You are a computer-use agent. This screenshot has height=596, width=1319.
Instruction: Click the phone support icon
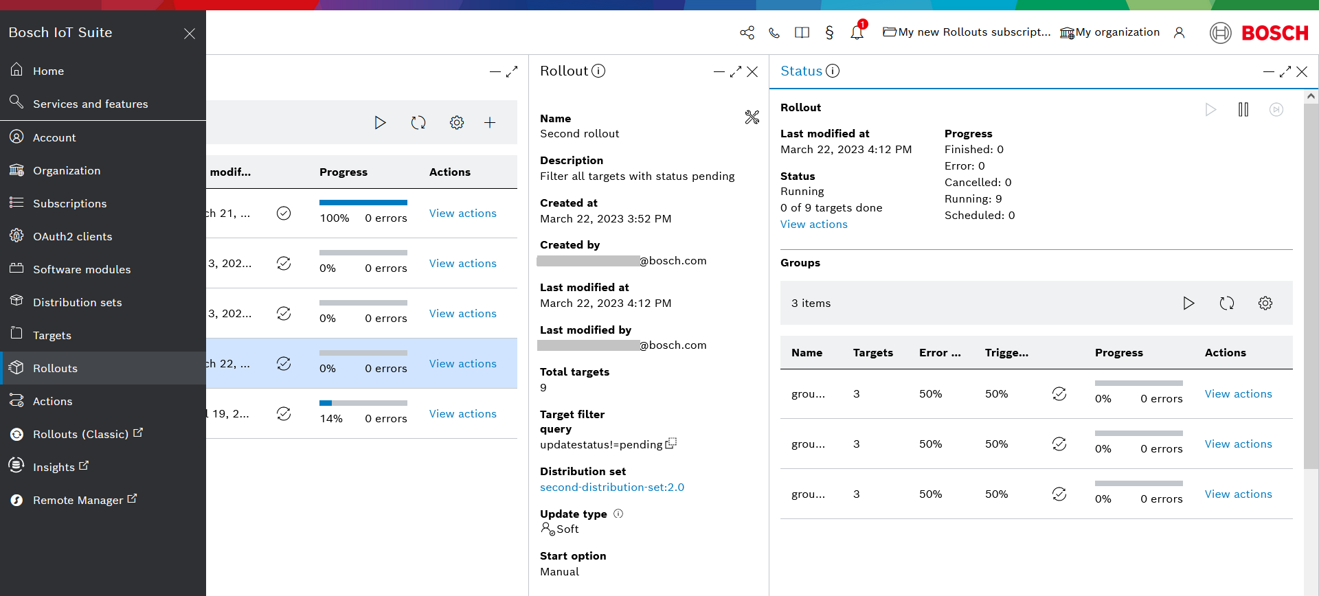(774, 32)
